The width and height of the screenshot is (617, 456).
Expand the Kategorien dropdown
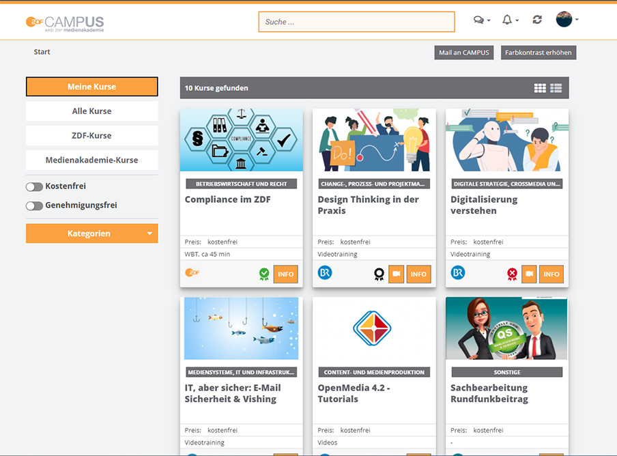tap(92, 233)
